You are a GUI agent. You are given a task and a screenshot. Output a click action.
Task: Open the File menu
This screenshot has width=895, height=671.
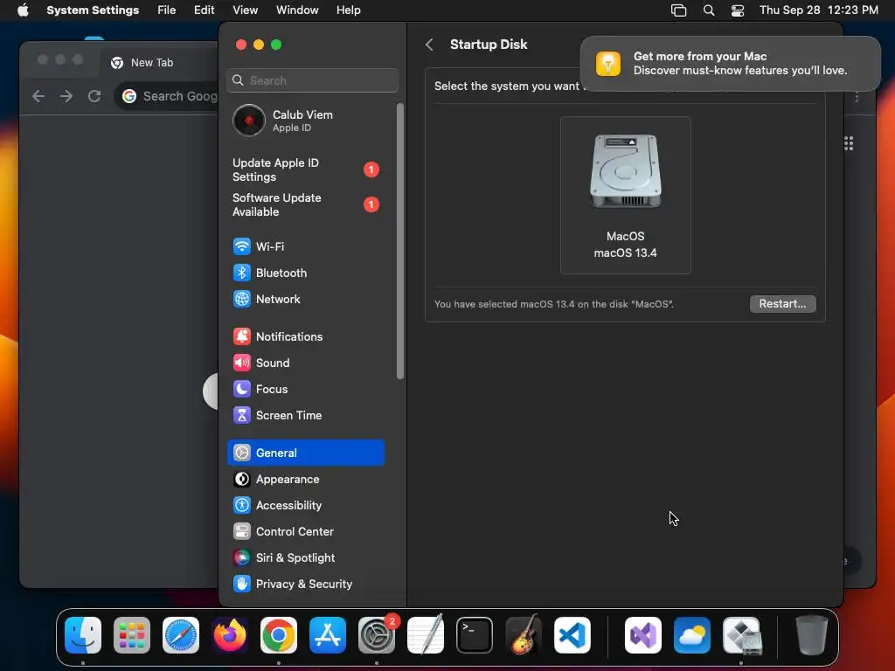point(167,10)
